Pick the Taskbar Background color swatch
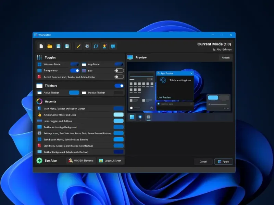This screenshot has height=205, width=274. point(119,152)
